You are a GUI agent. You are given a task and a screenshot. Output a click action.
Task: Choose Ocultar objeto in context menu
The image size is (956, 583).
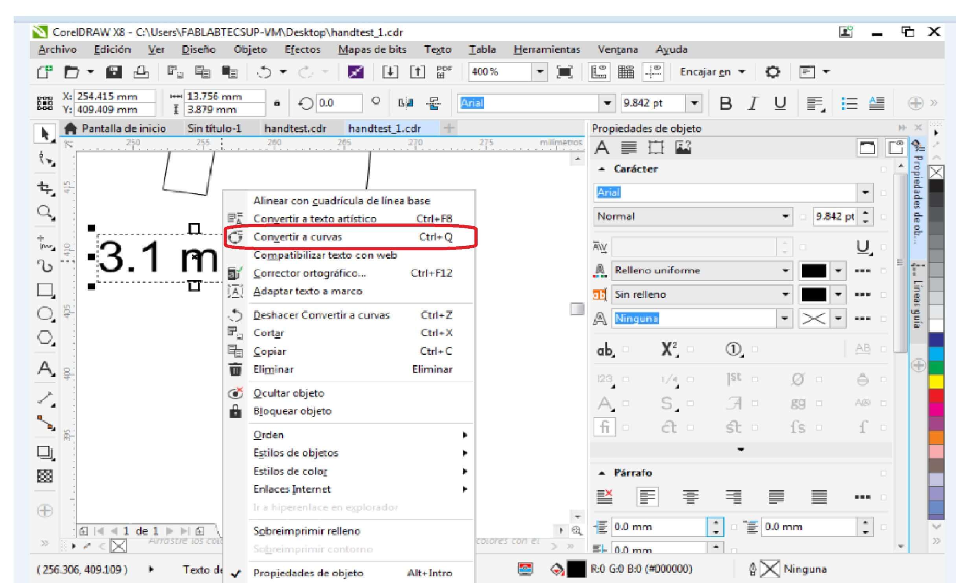coord(350,393)
